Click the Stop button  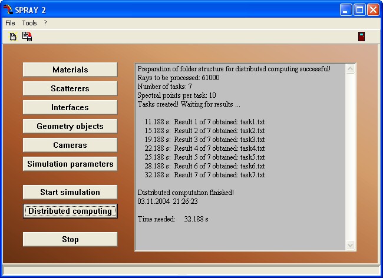pyautogui.click(x=70, y=239)
